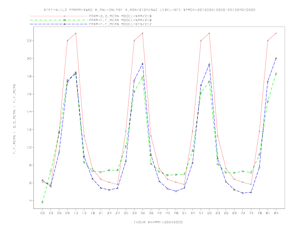The width and height of the screenshot is (301, 232).
Task: Click x-axis forecast hour label 54
Action: pyautogui.click(x=193, y=213)
